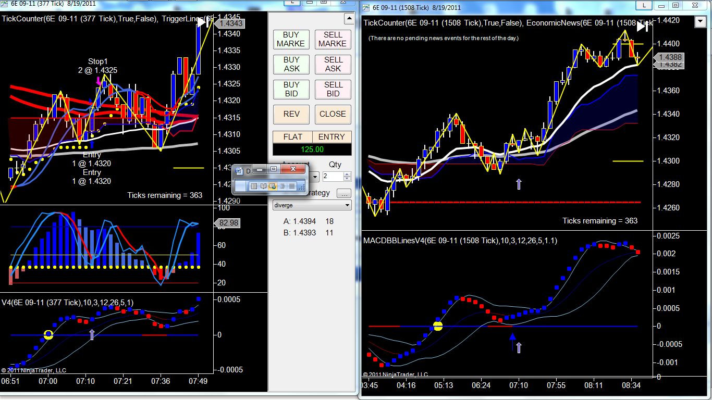712x400 pixels.
Task: Click 'Ticks remaining = 363' on left chart
Action: tap(165, 195)
